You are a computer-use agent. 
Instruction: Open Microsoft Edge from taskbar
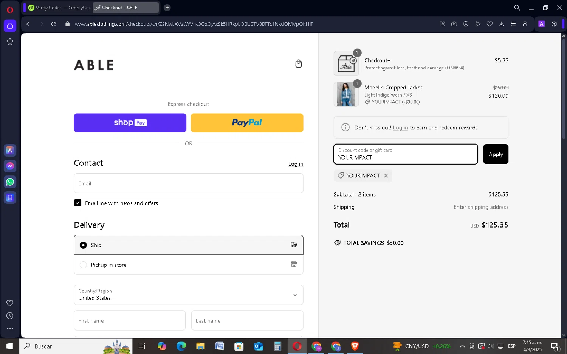pyautogui.click(x=181, y=346)
